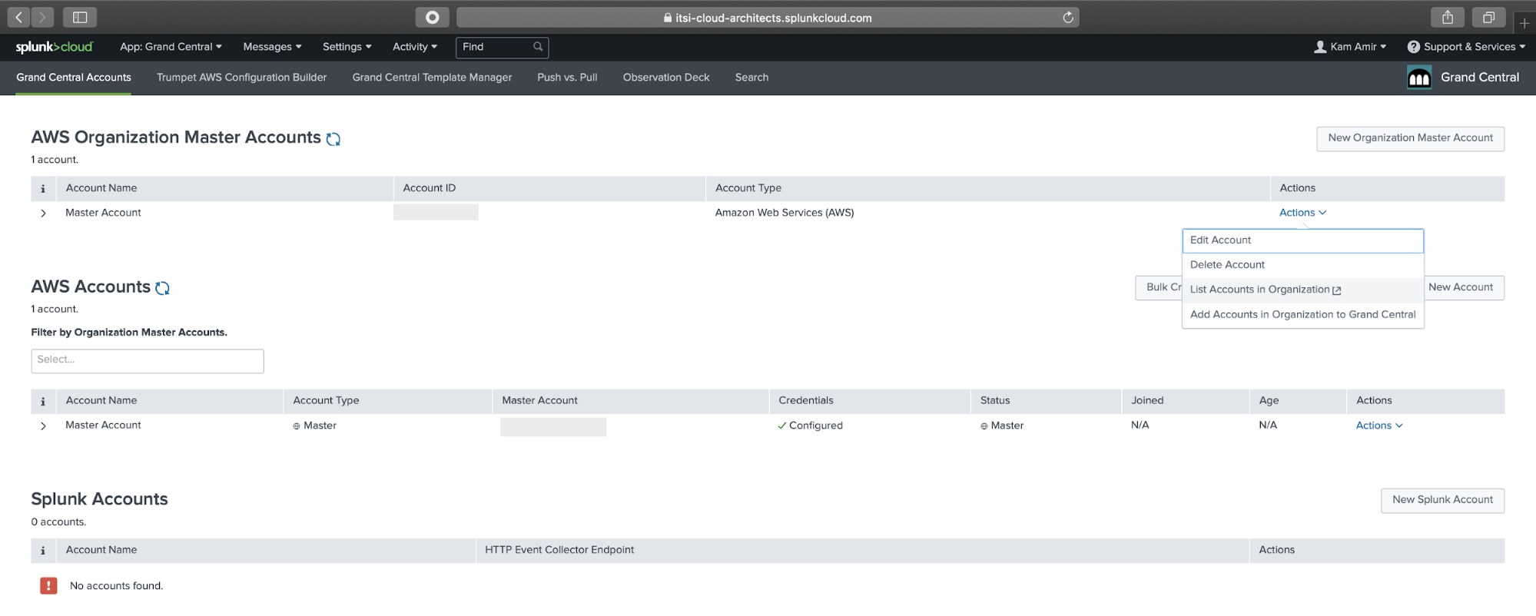Click info icon in AWS Accounts table header

point(43,401)
